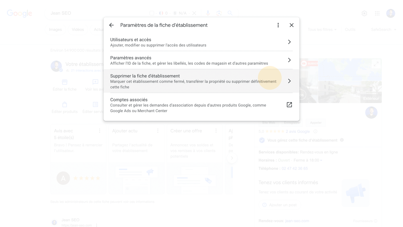
Task: Open options menu on Créer une offre card
Action: tap(216, 131)
